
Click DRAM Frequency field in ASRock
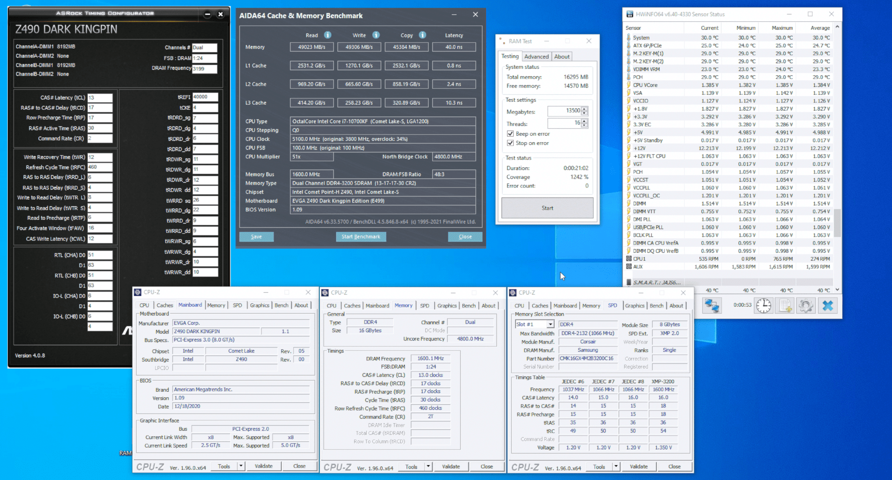pos(205,69)
